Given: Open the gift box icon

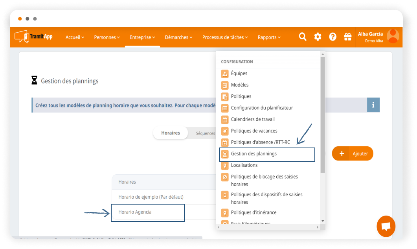Looking at the screenshot, I should (347, 37).
